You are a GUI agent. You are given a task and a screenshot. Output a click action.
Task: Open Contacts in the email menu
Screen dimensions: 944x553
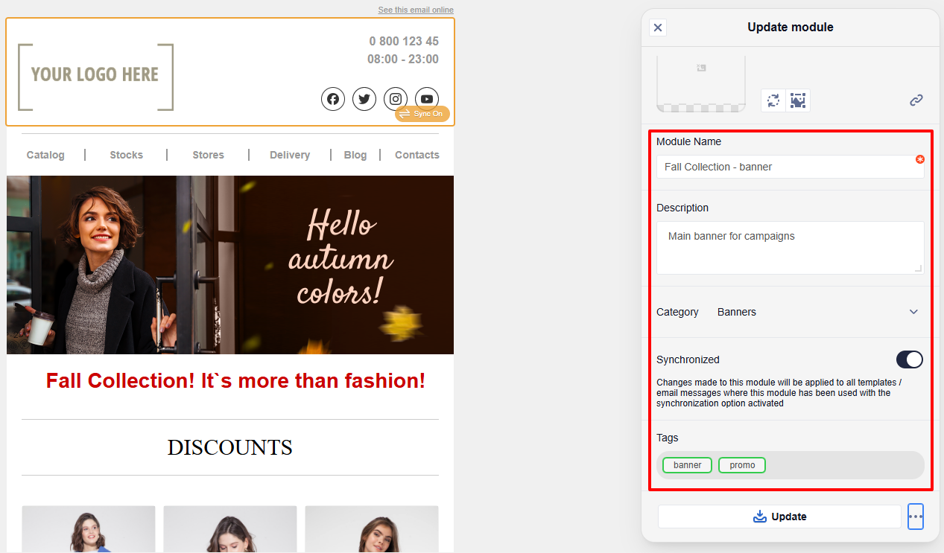tap(417, 155)
